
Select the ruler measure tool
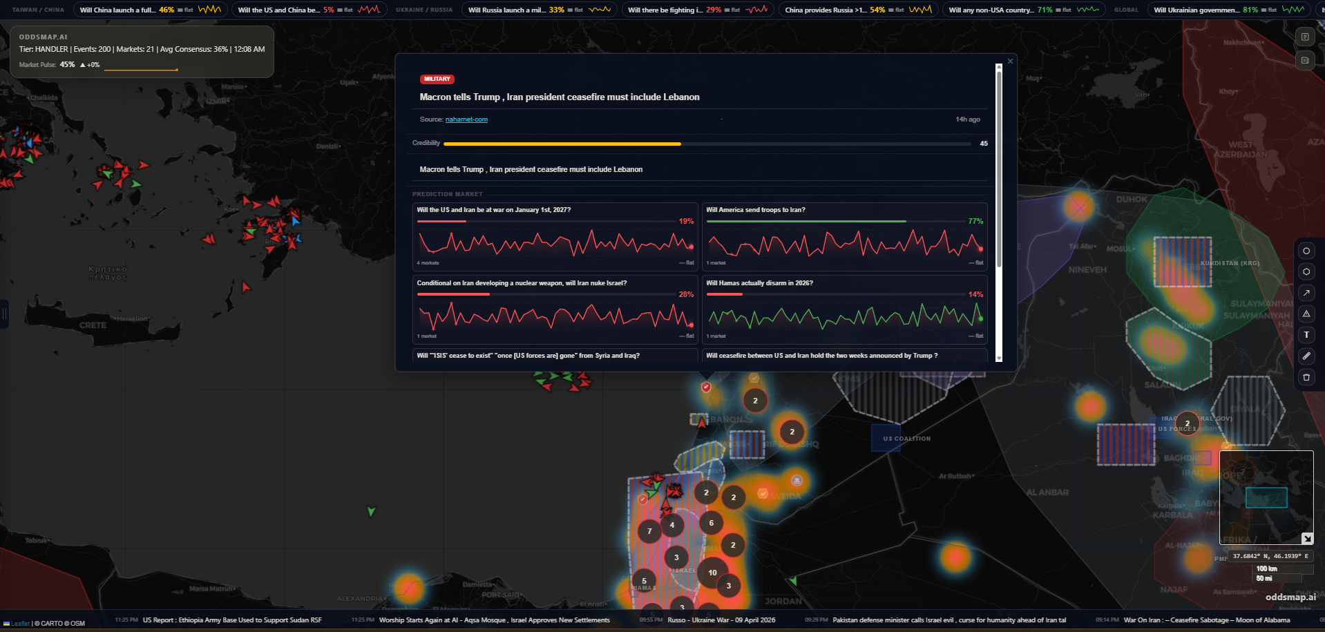(x=1306, y=356)
